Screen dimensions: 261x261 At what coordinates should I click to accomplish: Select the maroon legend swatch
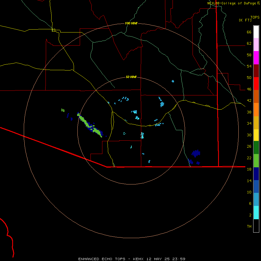(x=256, y=71)
